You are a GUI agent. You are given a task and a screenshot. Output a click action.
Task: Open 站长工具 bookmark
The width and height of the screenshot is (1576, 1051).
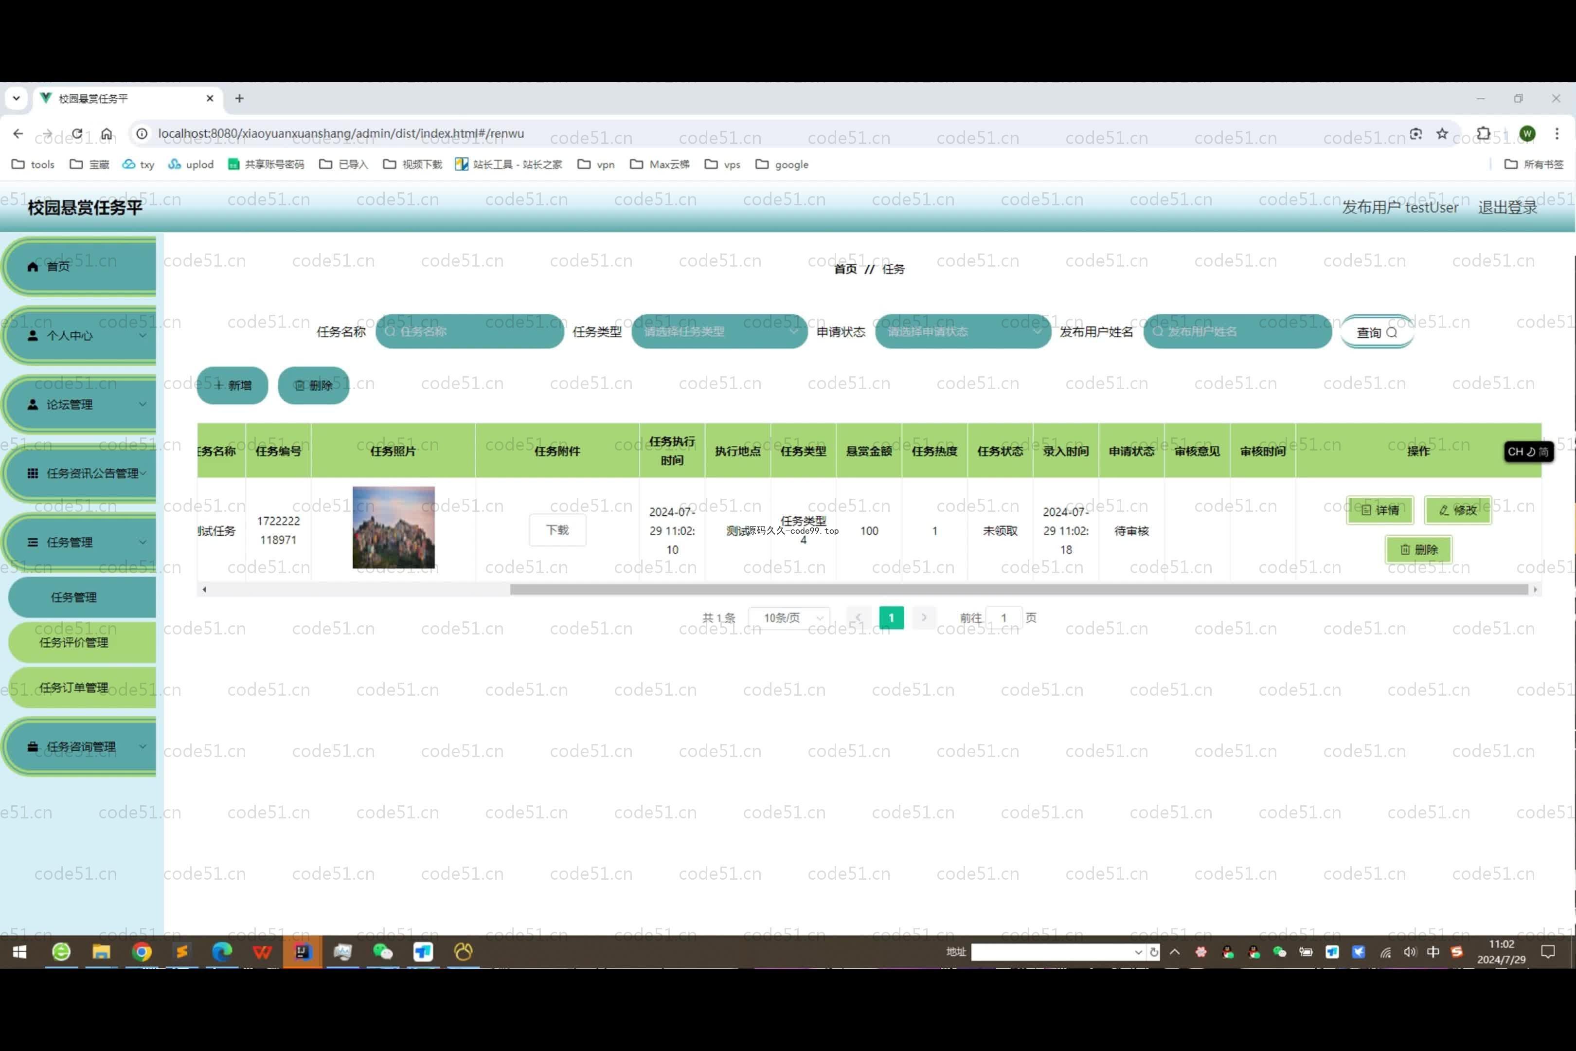509,164
